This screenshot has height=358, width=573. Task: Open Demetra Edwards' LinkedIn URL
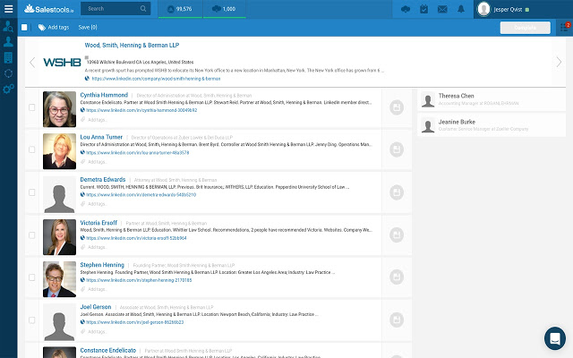coord(141,195)
